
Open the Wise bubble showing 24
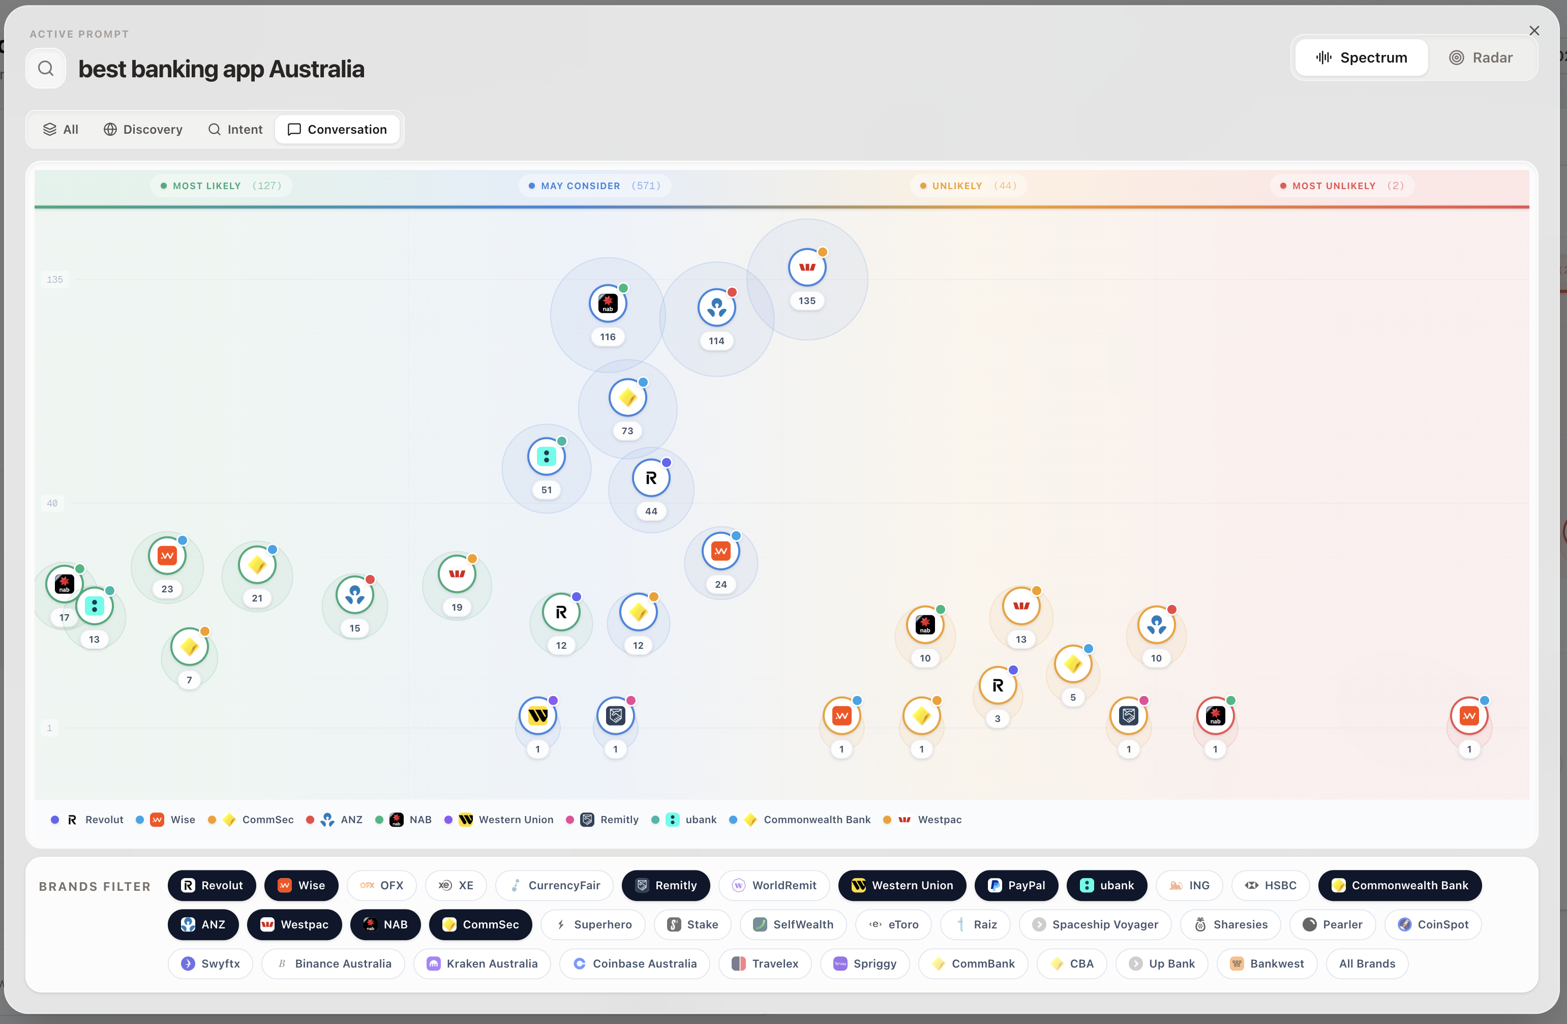[721, 551]
